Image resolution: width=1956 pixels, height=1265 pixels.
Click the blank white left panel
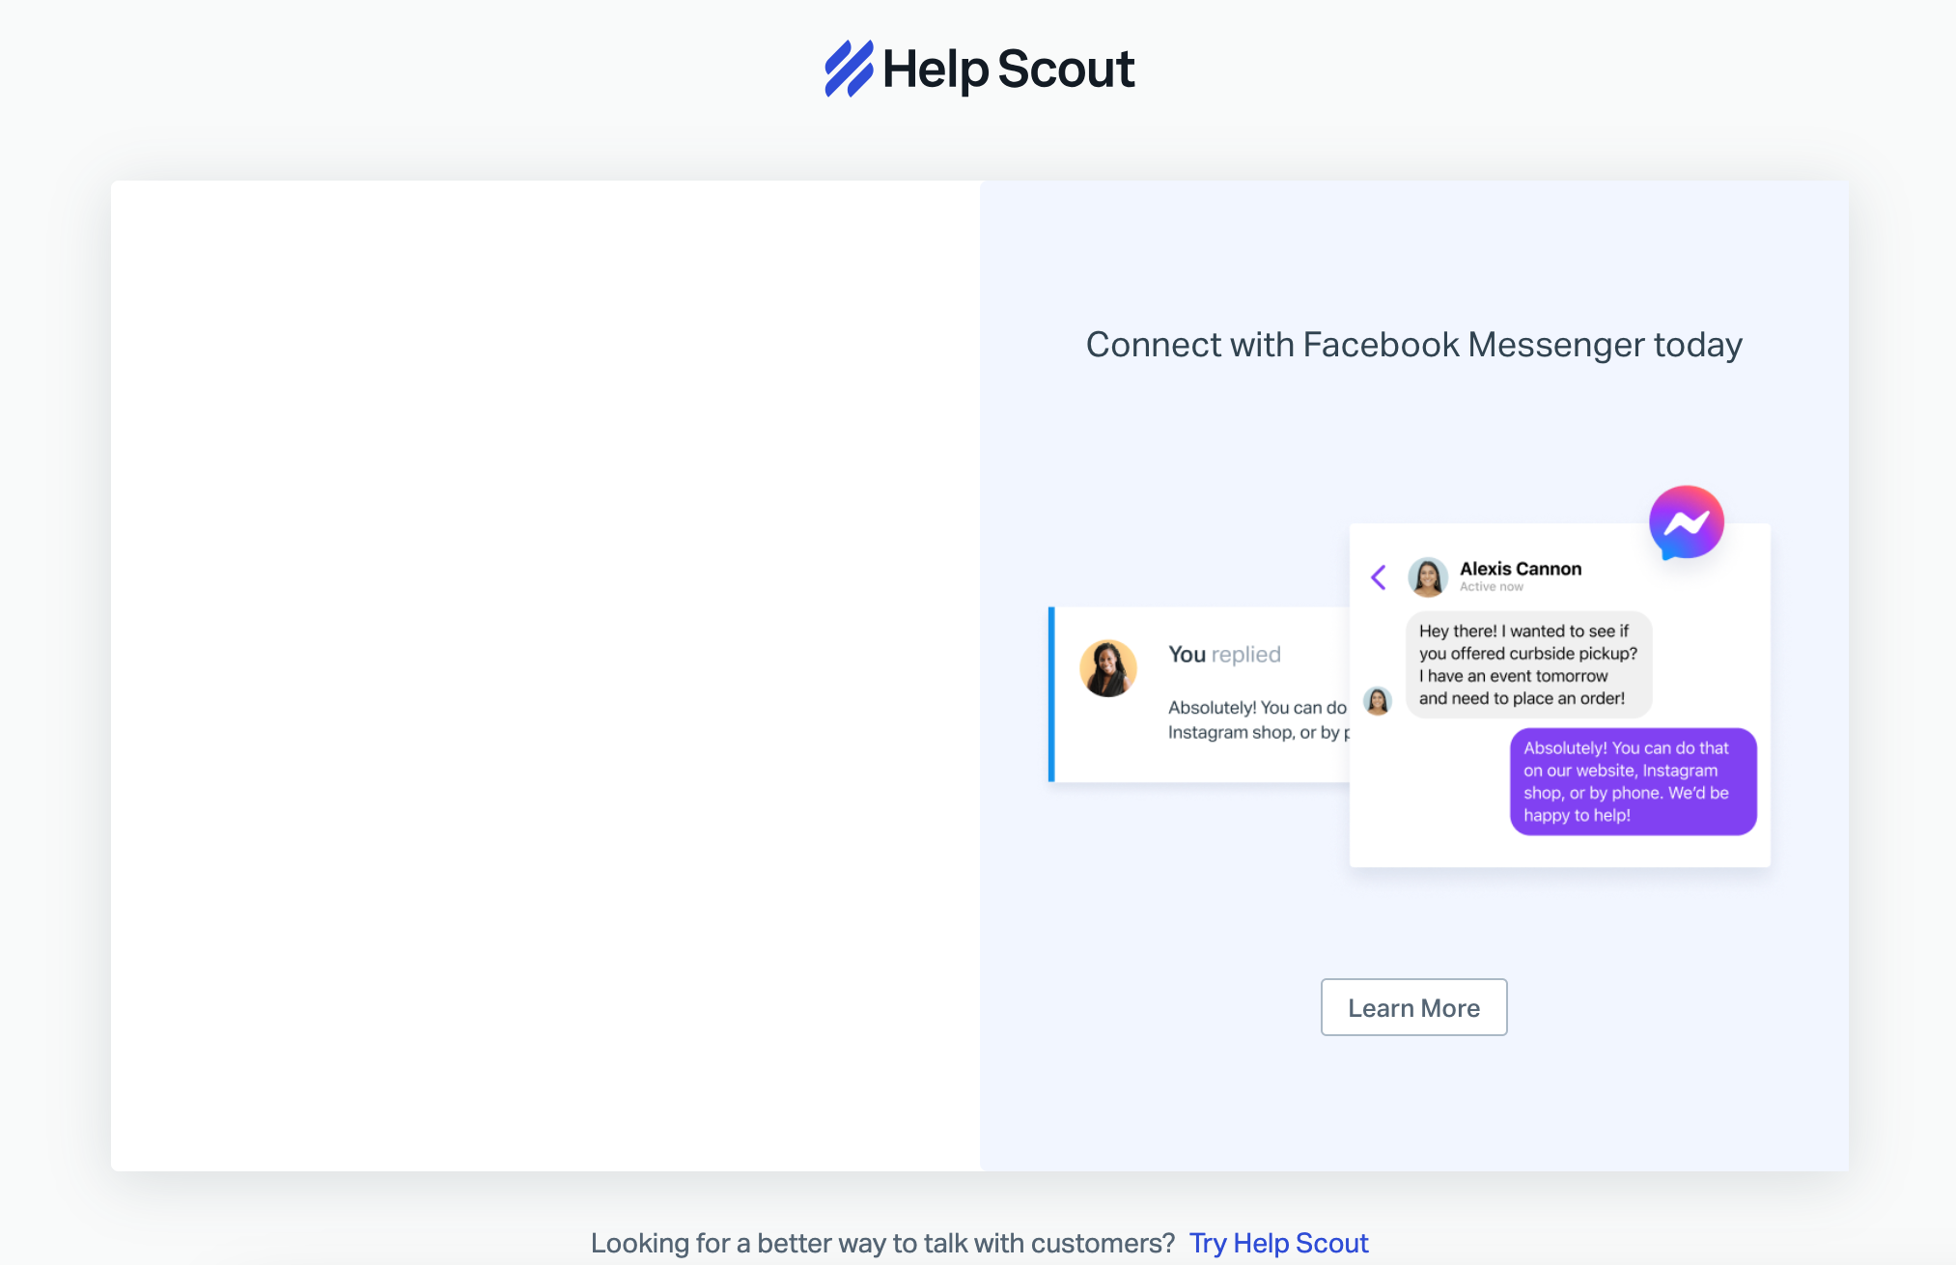545,676
